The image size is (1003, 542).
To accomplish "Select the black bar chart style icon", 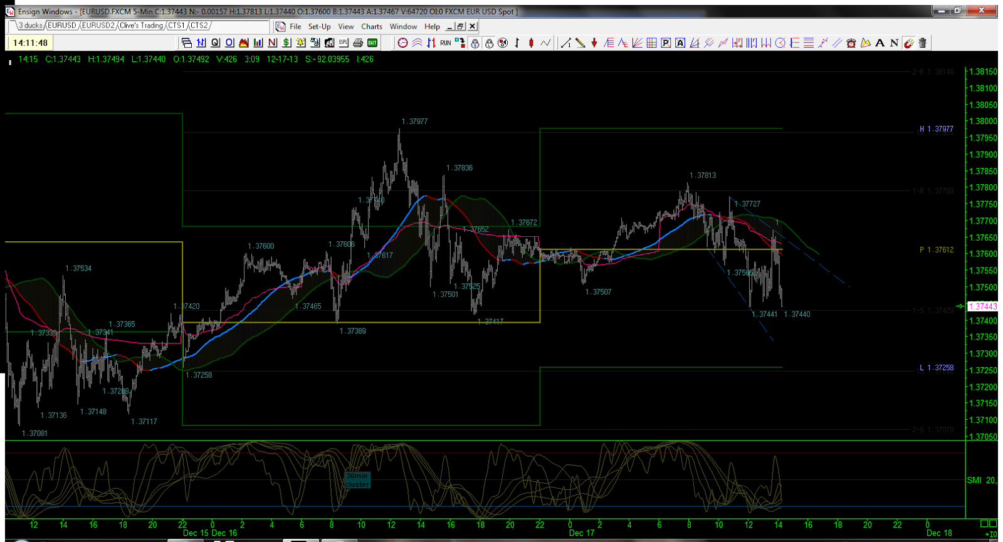I will coord(517,43).
